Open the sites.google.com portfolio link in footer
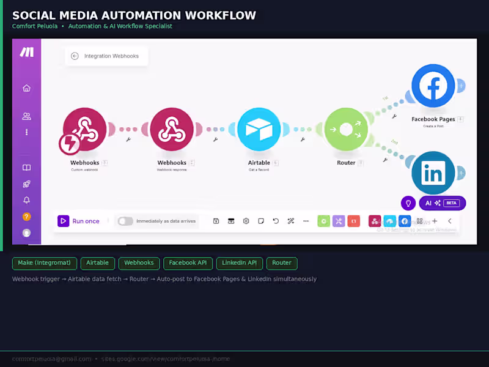This screenshot has height=367, width=489. [x=166, y=359]
